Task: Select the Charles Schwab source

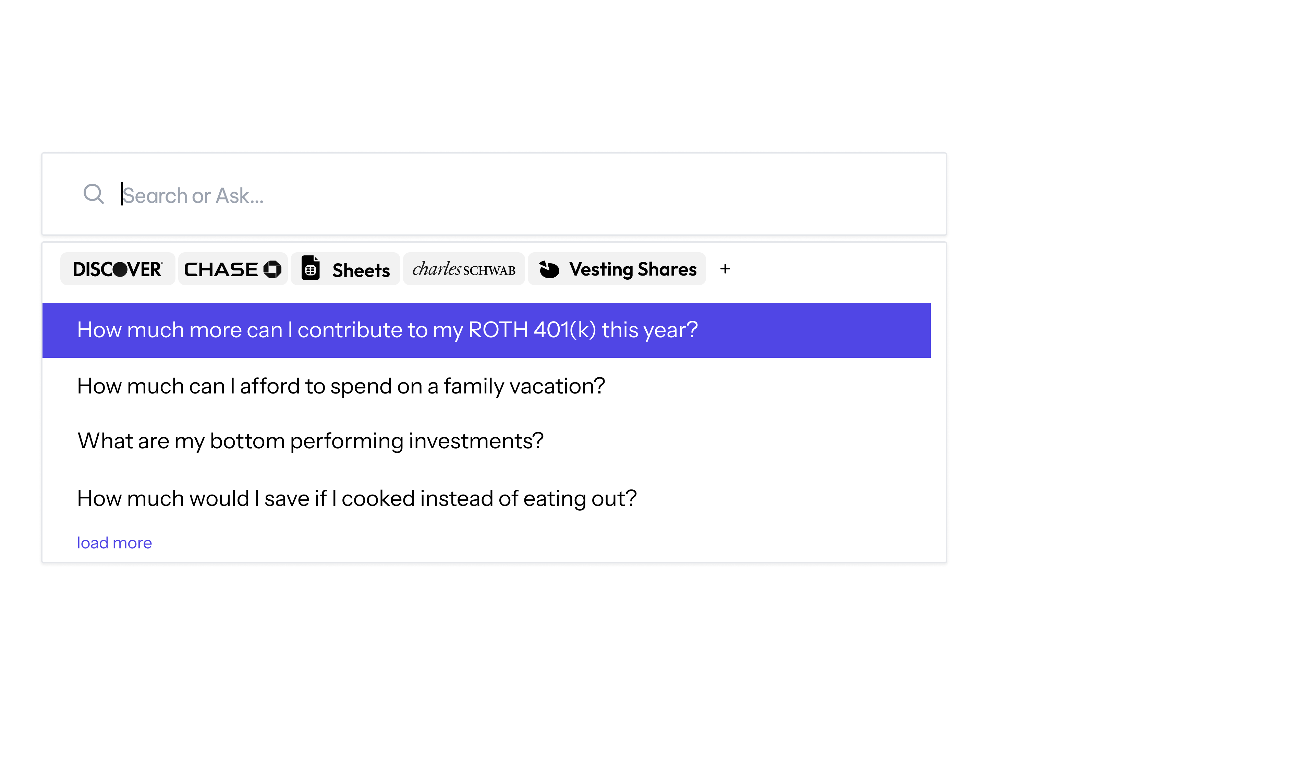Action: (463, 269)
